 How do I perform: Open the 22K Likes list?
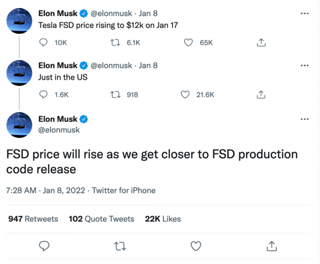coord(163,219)
